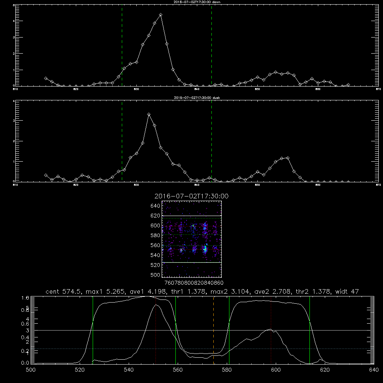Click the red dotted line near 598 in bottom plot
Image resolution: width=383 pixels, height=383 pixels.
271,330
